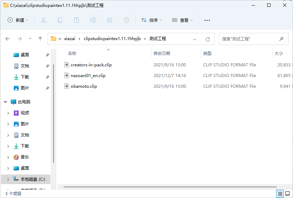
Task: Switch to large thumbnails view layout
Action: 288,194
